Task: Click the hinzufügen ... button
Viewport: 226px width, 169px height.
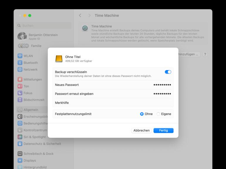Action: click(x=189, y=54)
